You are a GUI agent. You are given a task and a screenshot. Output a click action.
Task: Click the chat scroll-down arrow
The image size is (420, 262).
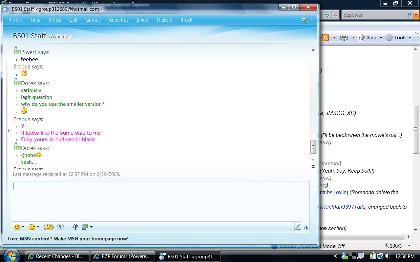[313, 159]
